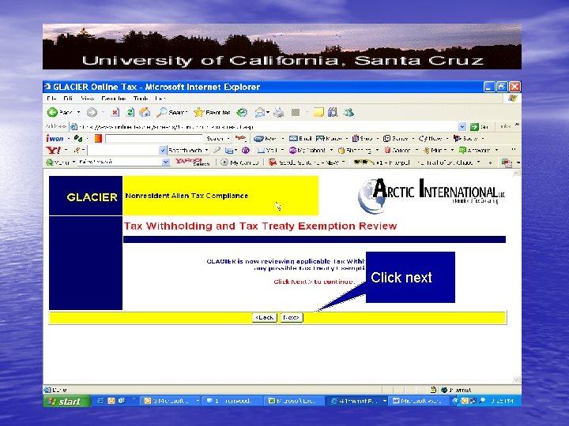This screenshot has width=569, height=426.
Task: Click the Forward arrow in the browser toolbar
Action: point(92,113)
